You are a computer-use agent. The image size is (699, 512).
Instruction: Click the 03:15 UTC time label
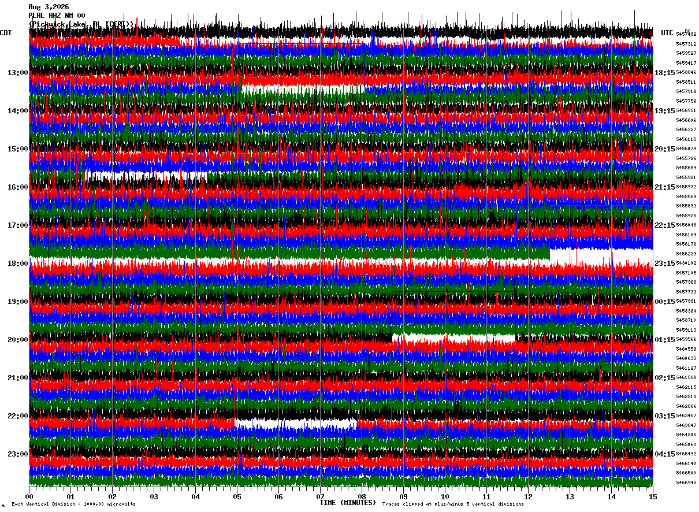[x=664, y=416]
